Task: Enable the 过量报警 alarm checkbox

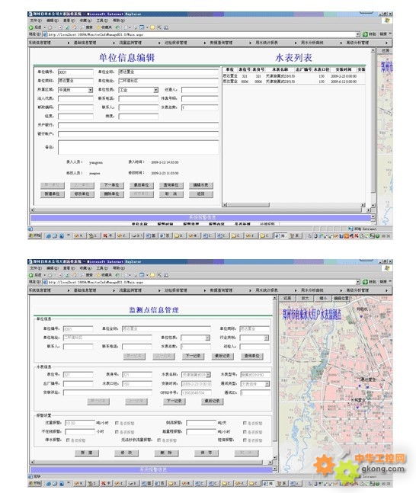Action: [117, 423]
